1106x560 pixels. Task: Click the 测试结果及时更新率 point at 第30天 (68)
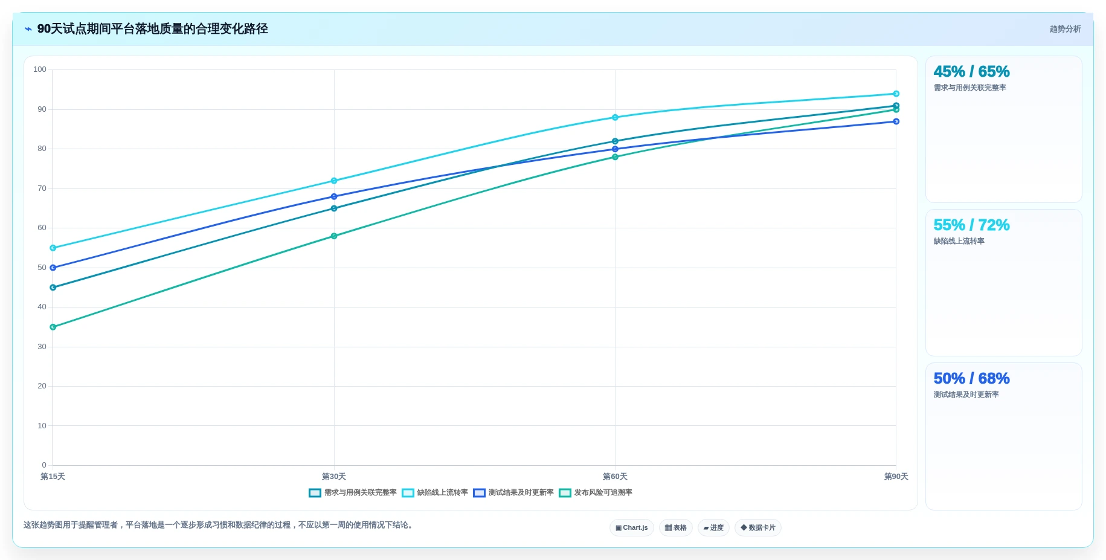pos(334,197)
